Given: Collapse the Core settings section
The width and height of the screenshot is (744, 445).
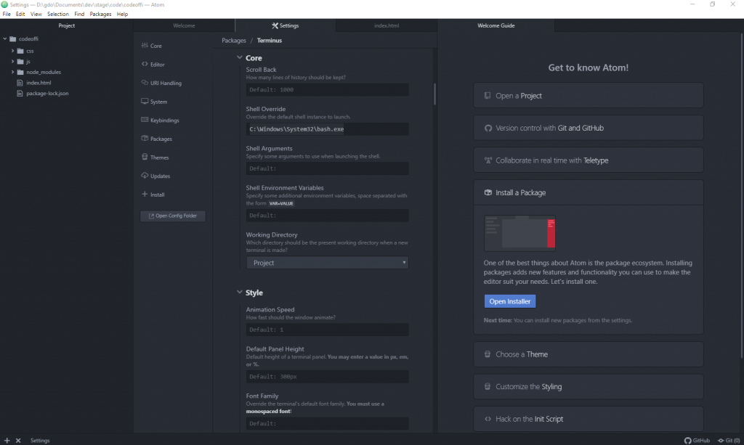Looking at the screenshot, I should tap(240, 57).
